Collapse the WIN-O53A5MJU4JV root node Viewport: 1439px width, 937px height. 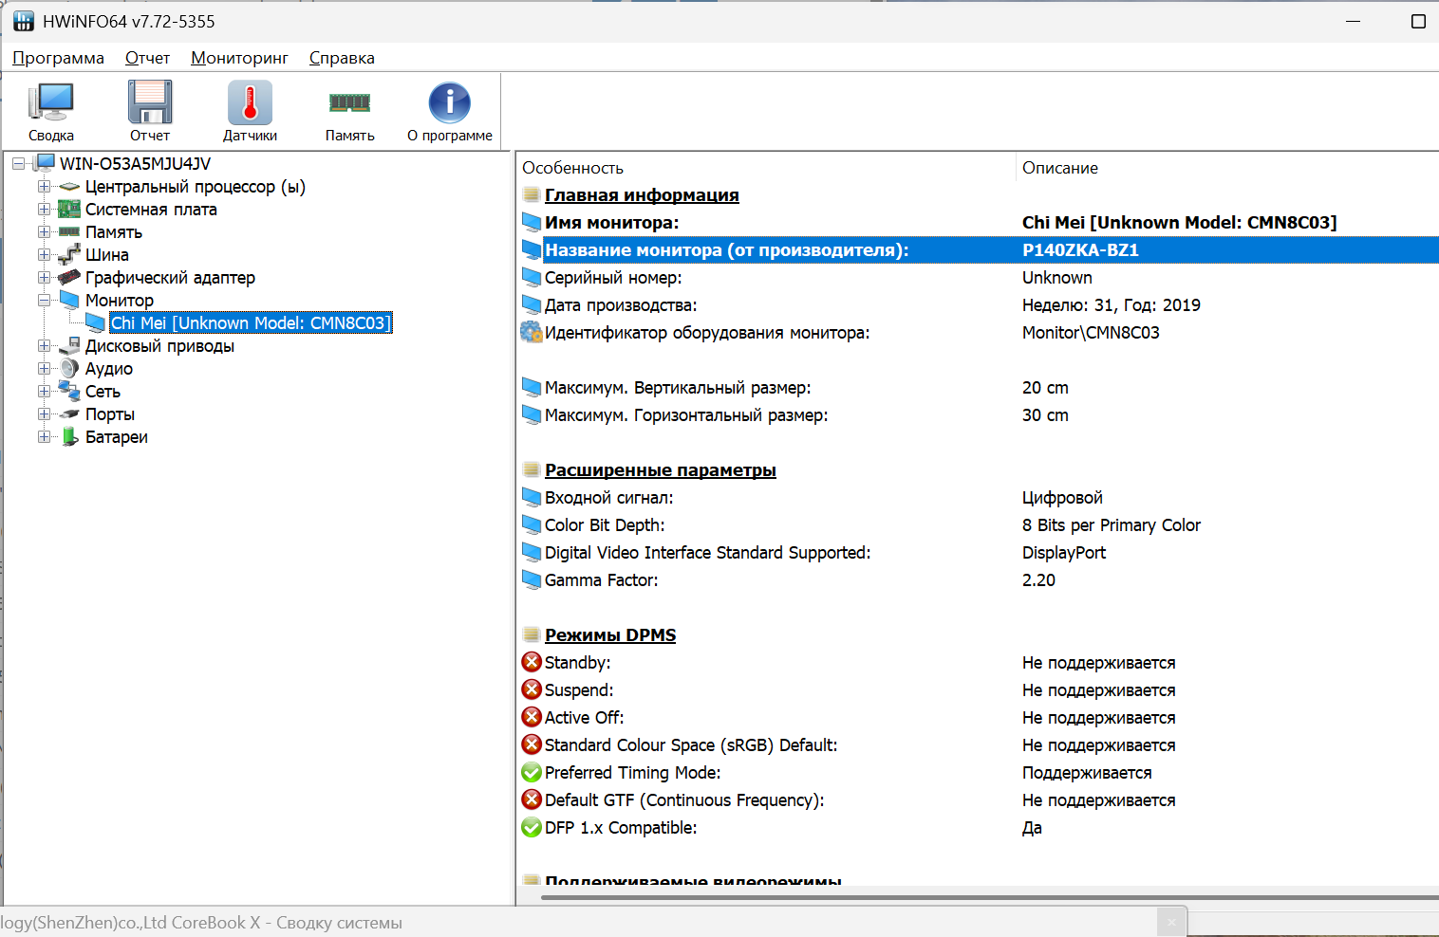point(19,164)
